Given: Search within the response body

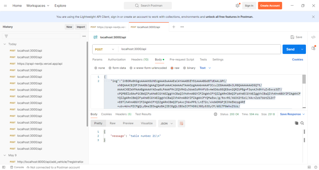Looking at the screenshot, I should (x=302, y=123).
